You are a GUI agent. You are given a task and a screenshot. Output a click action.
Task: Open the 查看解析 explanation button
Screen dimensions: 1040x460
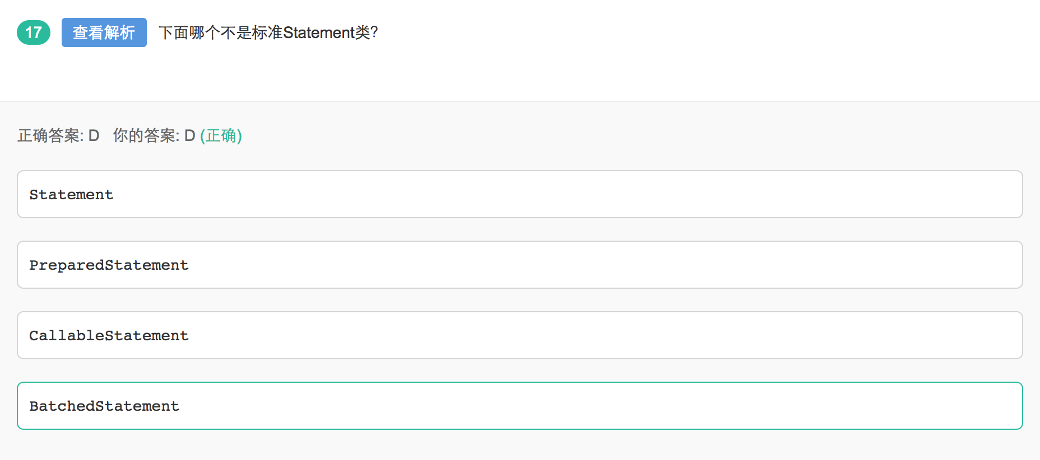pos(104,32)
